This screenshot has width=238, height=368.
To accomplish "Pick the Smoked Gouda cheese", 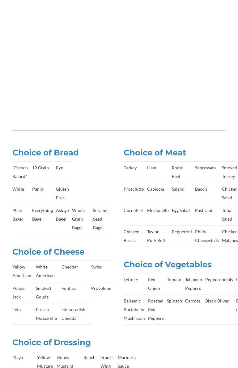I will [x=43, y=292].
